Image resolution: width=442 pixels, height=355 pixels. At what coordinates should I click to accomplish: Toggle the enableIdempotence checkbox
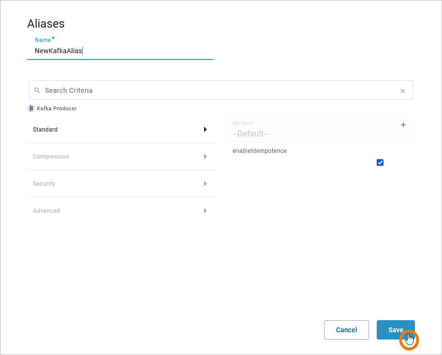[380, 163]
